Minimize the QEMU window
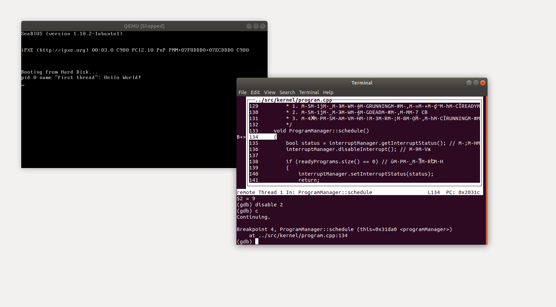556x307 pixels. 249,26
